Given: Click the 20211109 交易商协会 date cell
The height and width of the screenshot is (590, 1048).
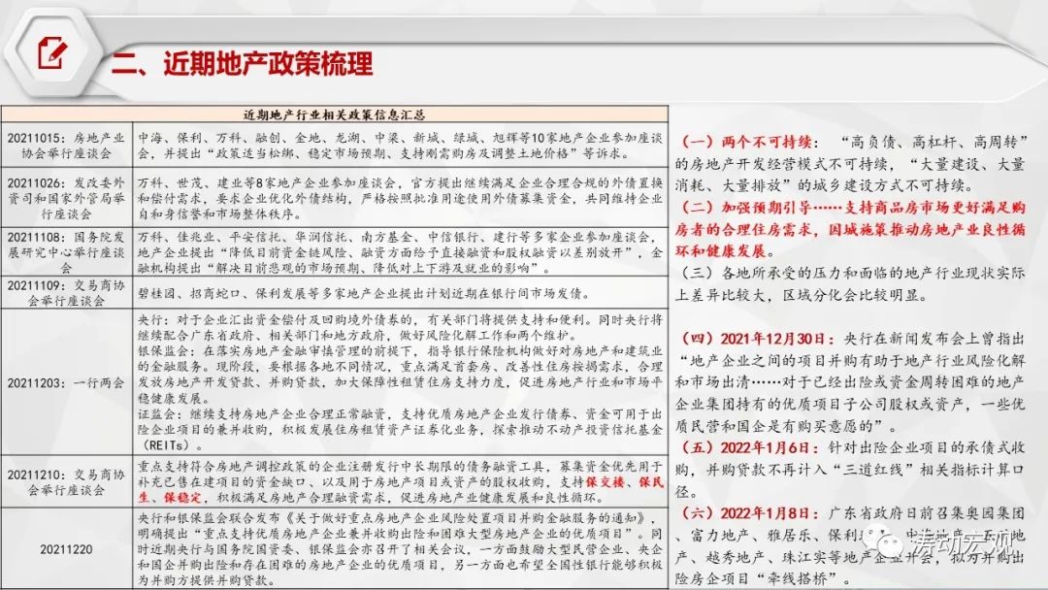Looking at the screenshot, I should coord(68,292).
